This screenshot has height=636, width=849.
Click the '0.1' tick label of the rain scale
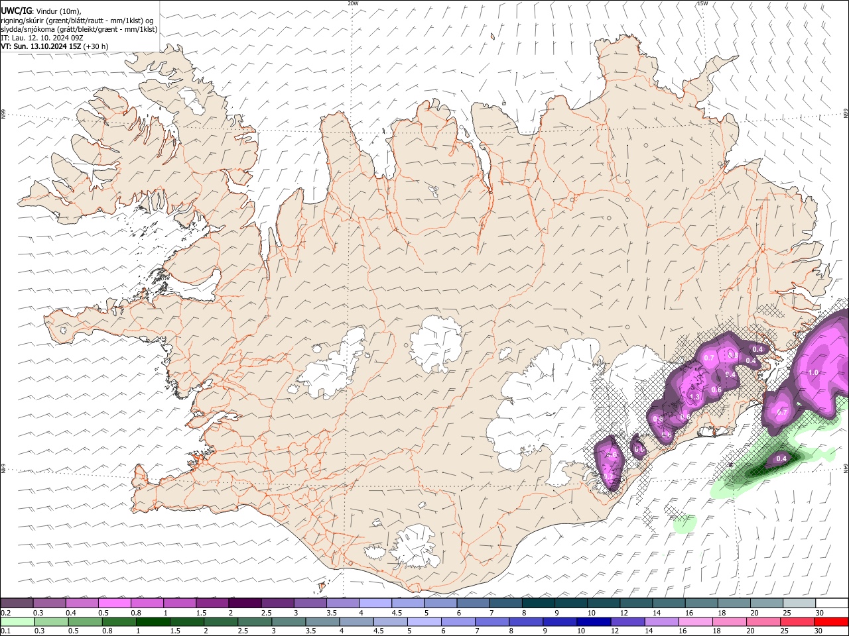point(5,631)
